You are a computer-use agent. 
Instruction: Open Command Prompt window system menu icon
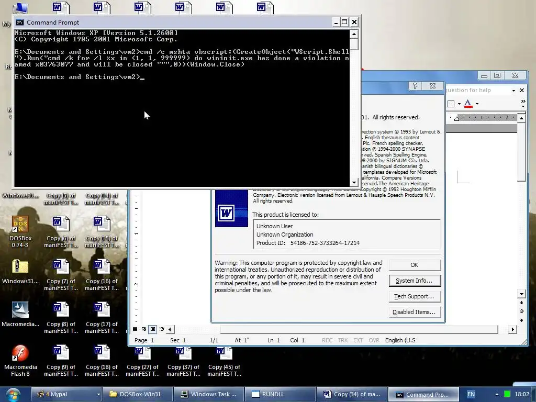pyautogui.click(x=20, y=22)
